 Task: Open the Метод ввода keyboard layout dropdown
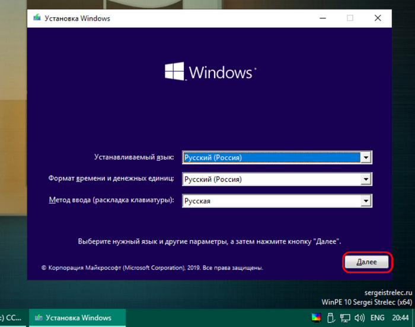[366, 201]
